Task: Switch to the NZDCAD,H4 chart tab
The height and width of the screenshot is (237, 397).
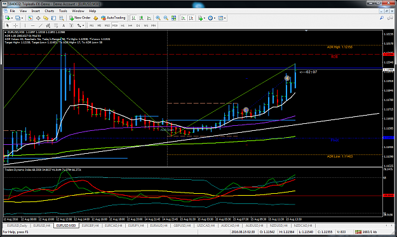Action: [x=303, y=226]
